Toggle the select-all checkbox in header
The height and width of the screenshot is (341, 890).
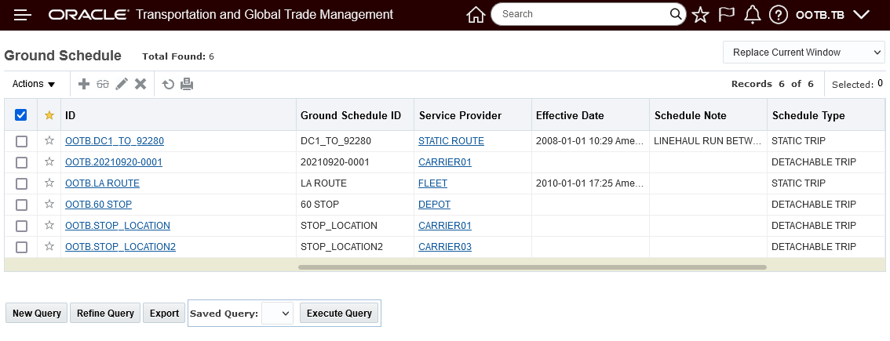tap(21, 115)
